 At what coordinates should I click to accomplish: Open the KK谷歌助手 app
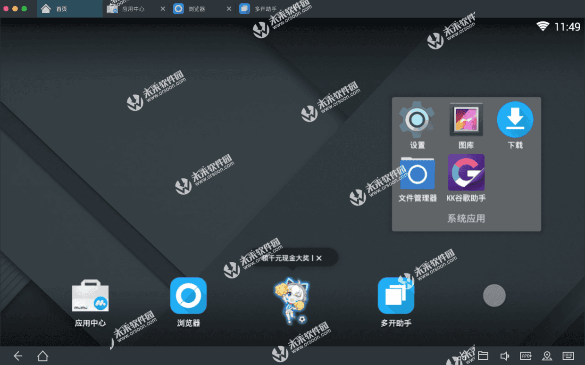(x=466, y=173)
